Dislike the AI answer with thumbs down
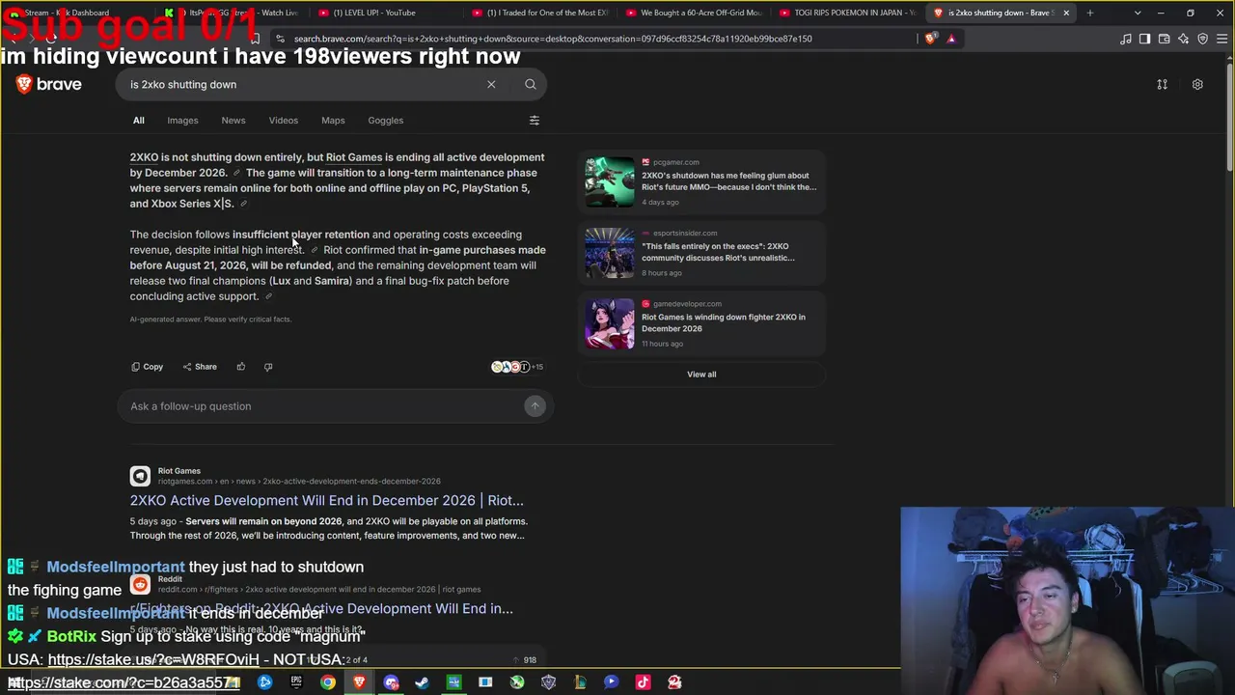 pyautogui.click(x=268, y=367)
